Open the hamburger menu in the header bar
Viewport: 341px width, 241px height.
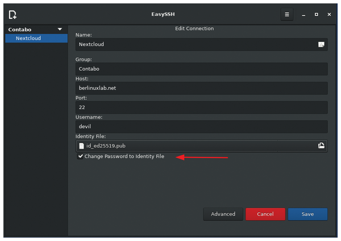[x=287, y=14]
